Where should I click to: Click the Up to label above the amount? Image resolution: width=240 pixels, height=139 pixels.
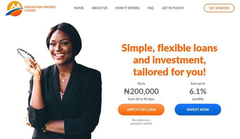141,83
